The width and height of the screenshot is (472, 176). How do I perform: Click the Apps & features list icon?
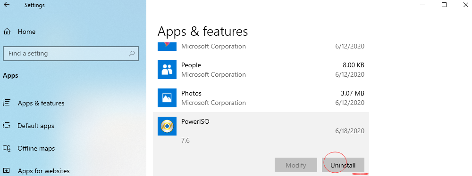6,103
